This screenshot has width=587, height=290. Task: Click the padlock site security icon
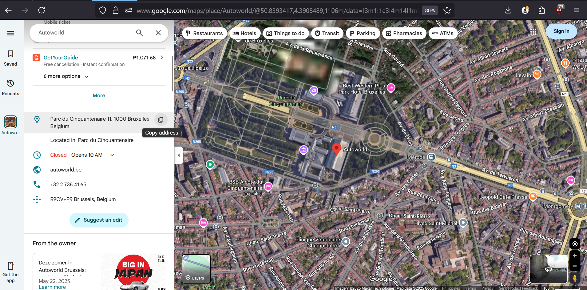[116, 10]
